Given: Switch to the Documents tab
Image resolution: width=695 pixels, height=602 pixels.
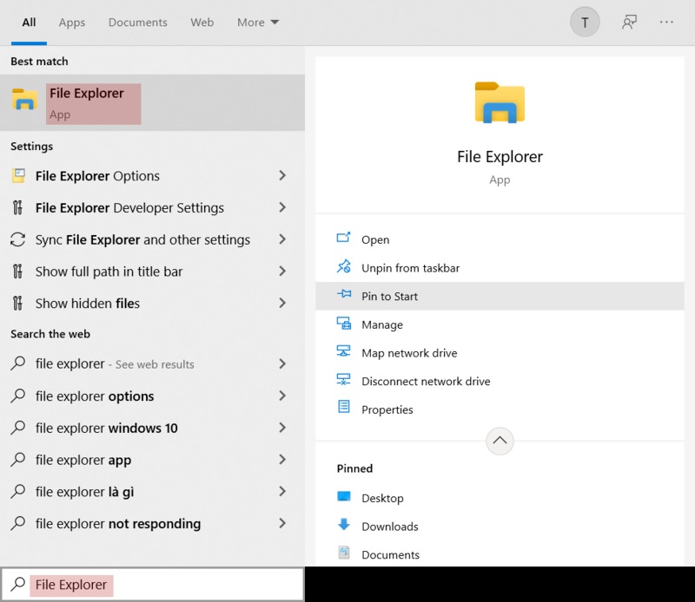Looking at the screenshot, I should 137,23.
